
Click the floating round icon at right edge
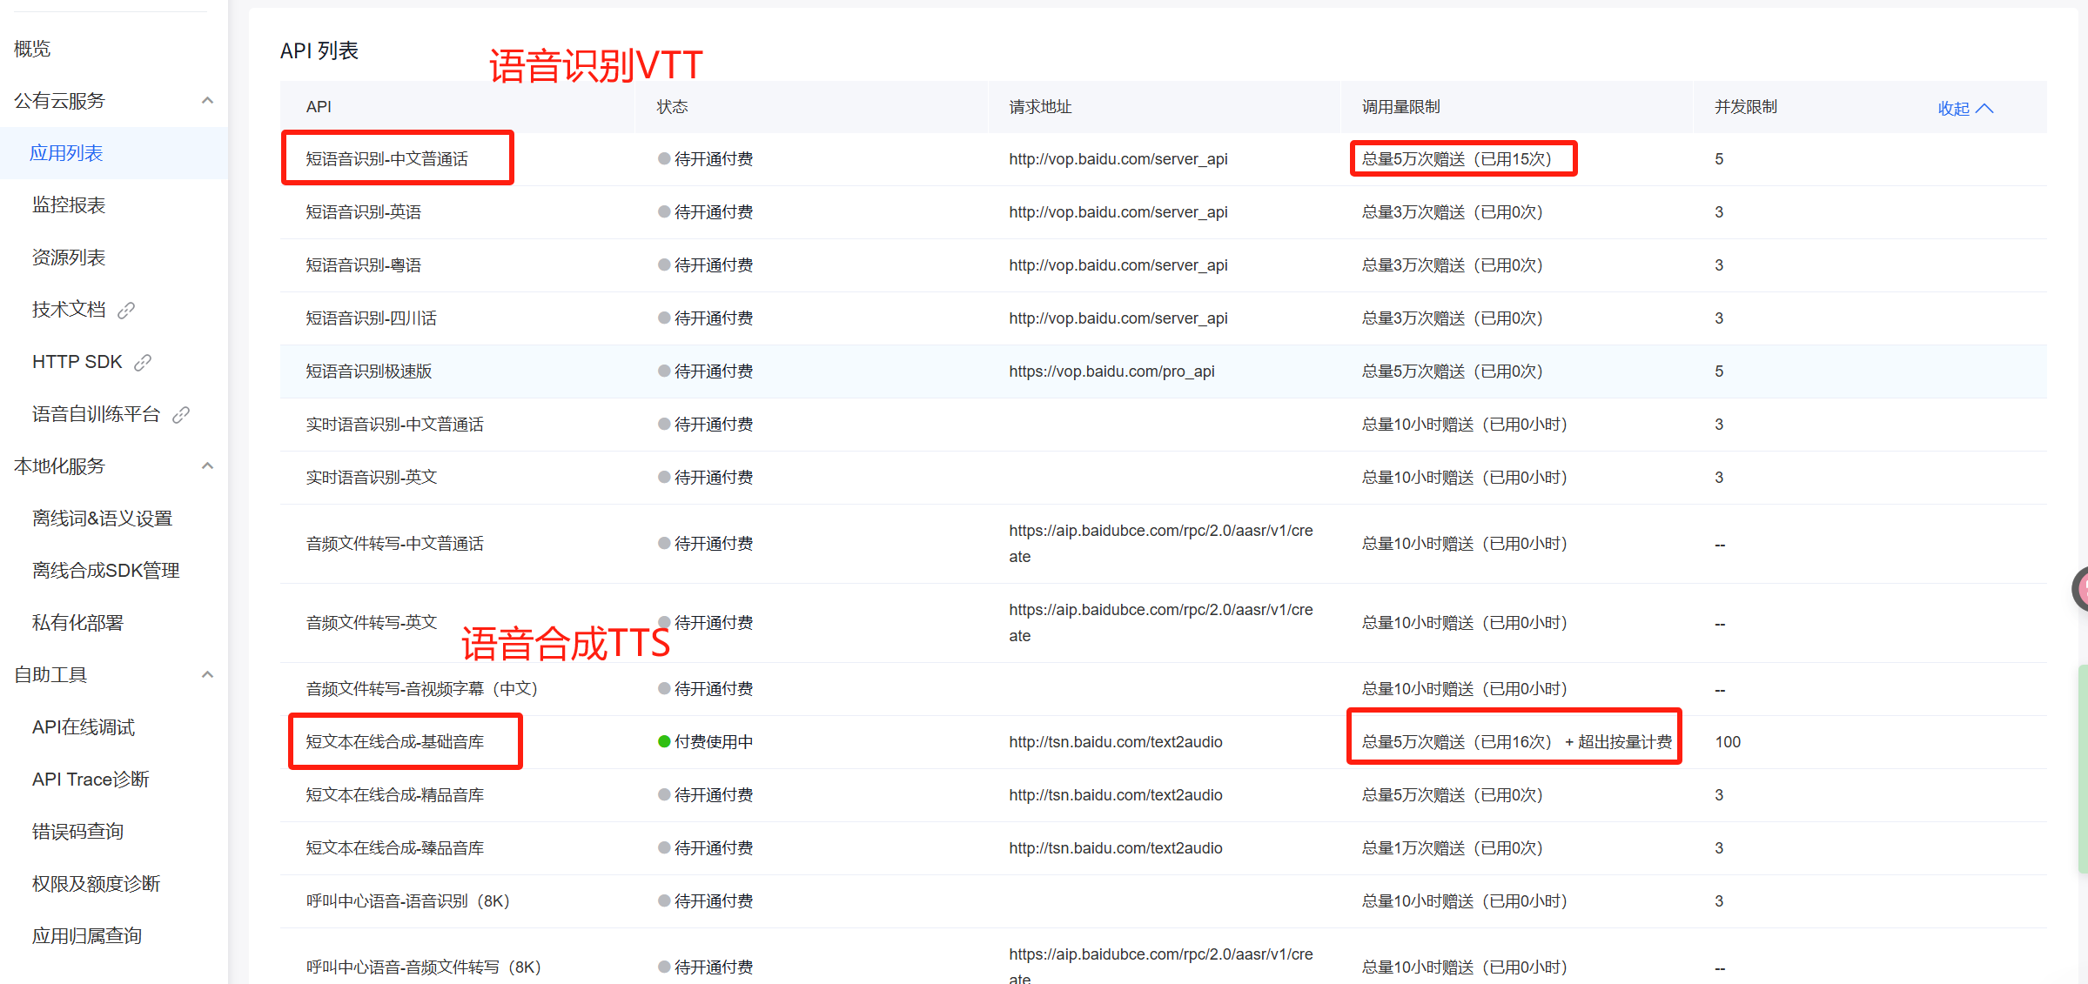pyautogui.click(x=2081, y=589)
